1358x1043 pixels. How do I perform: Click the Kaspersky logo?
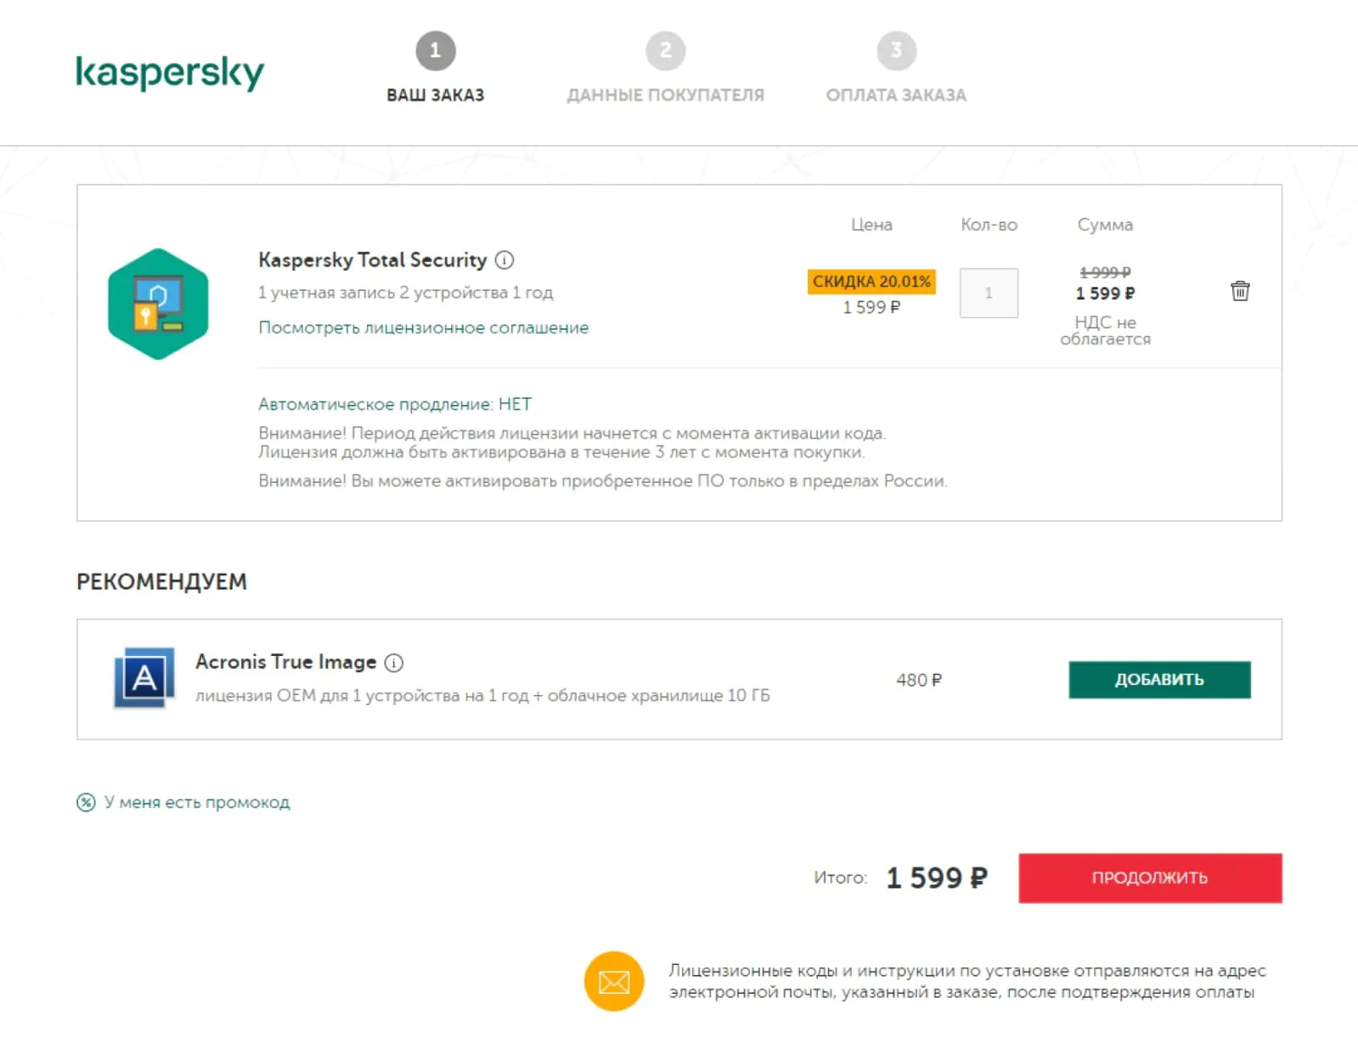170,72
